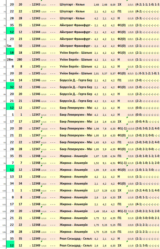Click 'Штутгарт - Кельн' in row 74
The image size is (160, 249).
(x=72, y=11)
